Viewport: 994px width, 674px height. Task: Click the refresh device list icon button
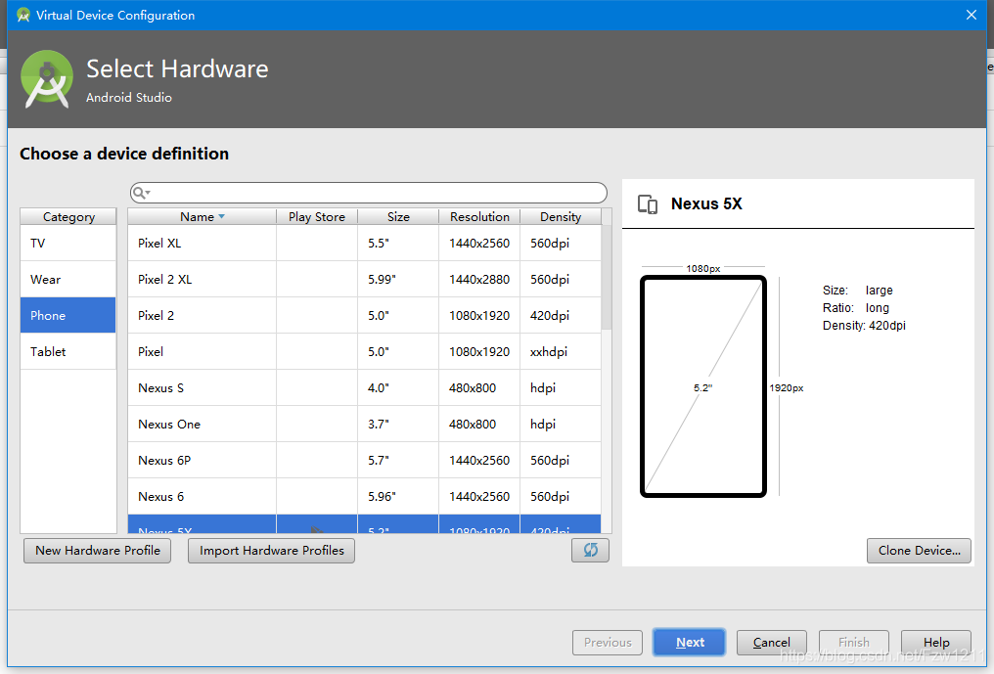pos(590,551)
